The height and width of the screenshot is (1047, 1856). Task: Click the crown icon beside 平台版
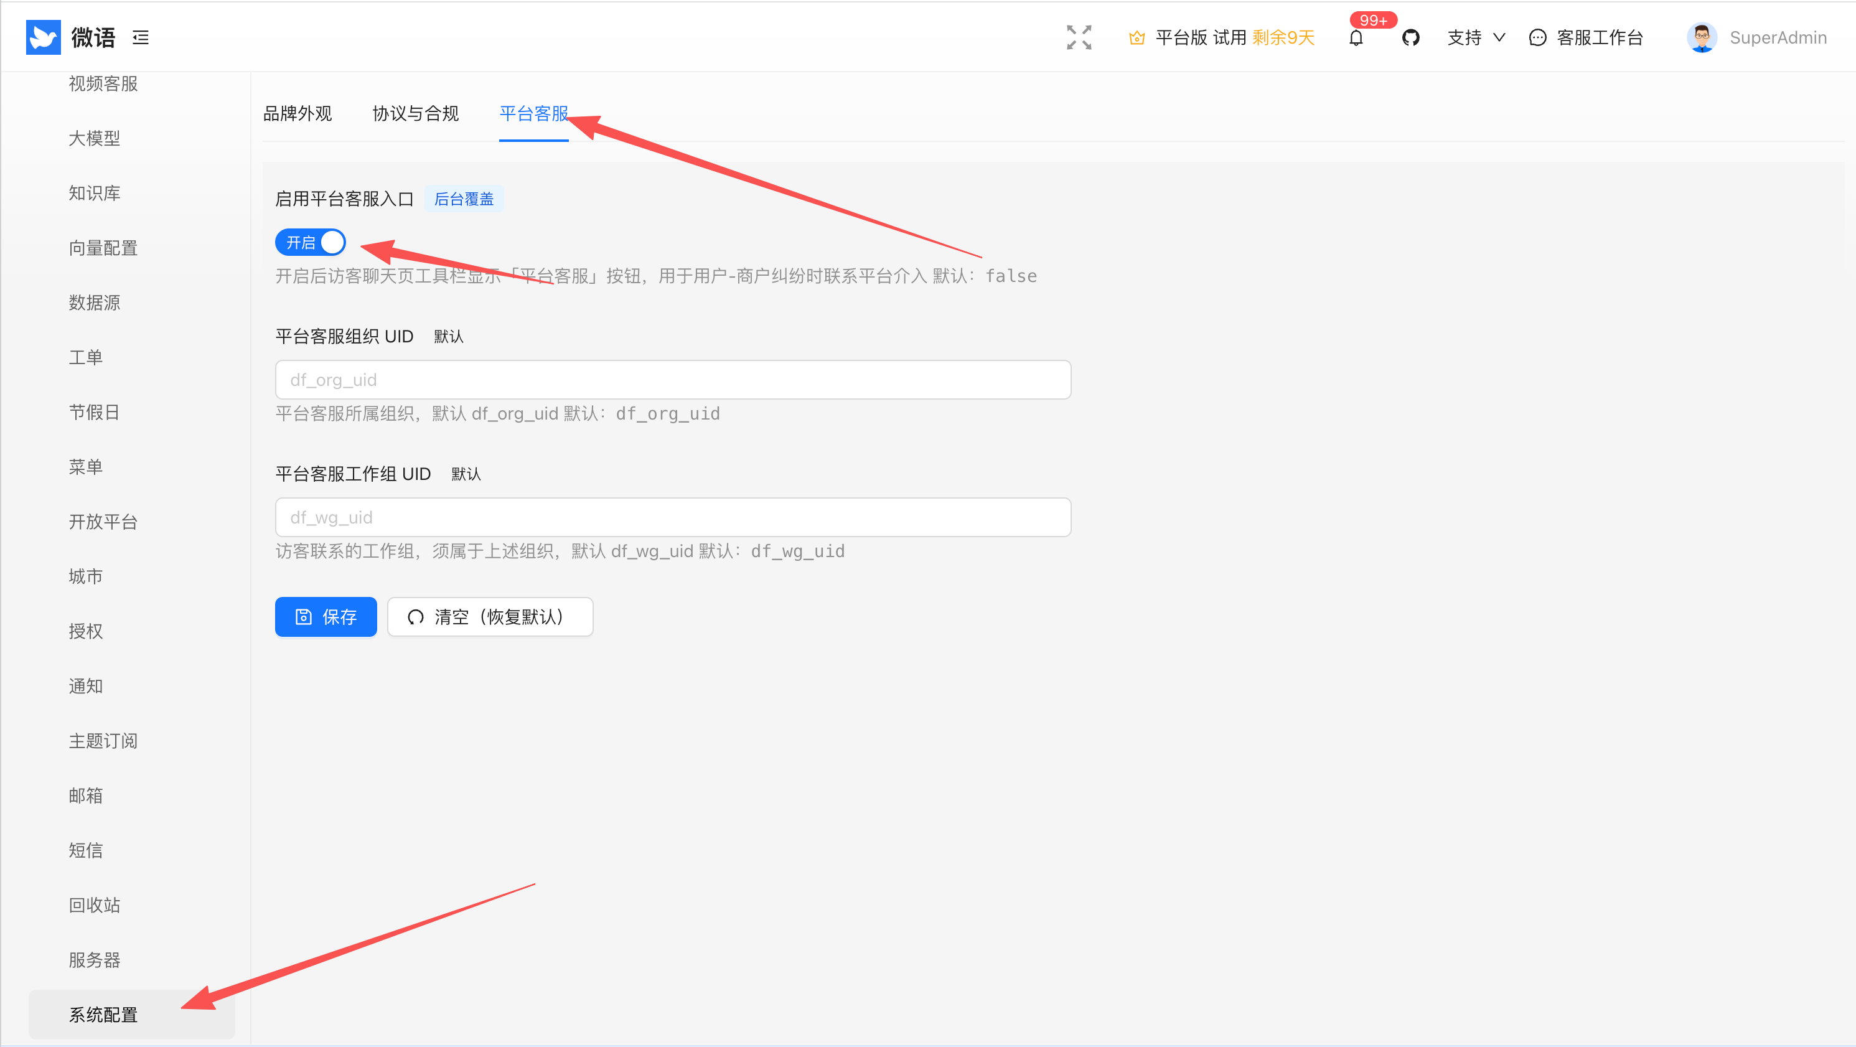pyautogui.click(x=1137, y=37)
